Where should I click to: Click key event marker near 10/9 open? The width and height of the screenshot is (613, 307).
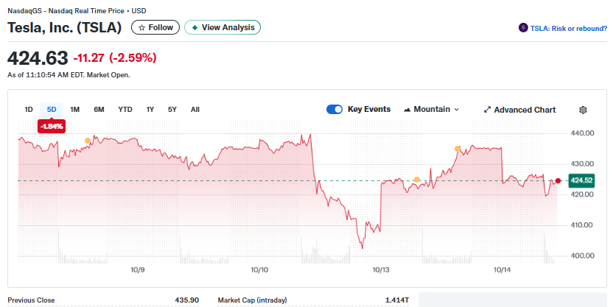[88, 141]
